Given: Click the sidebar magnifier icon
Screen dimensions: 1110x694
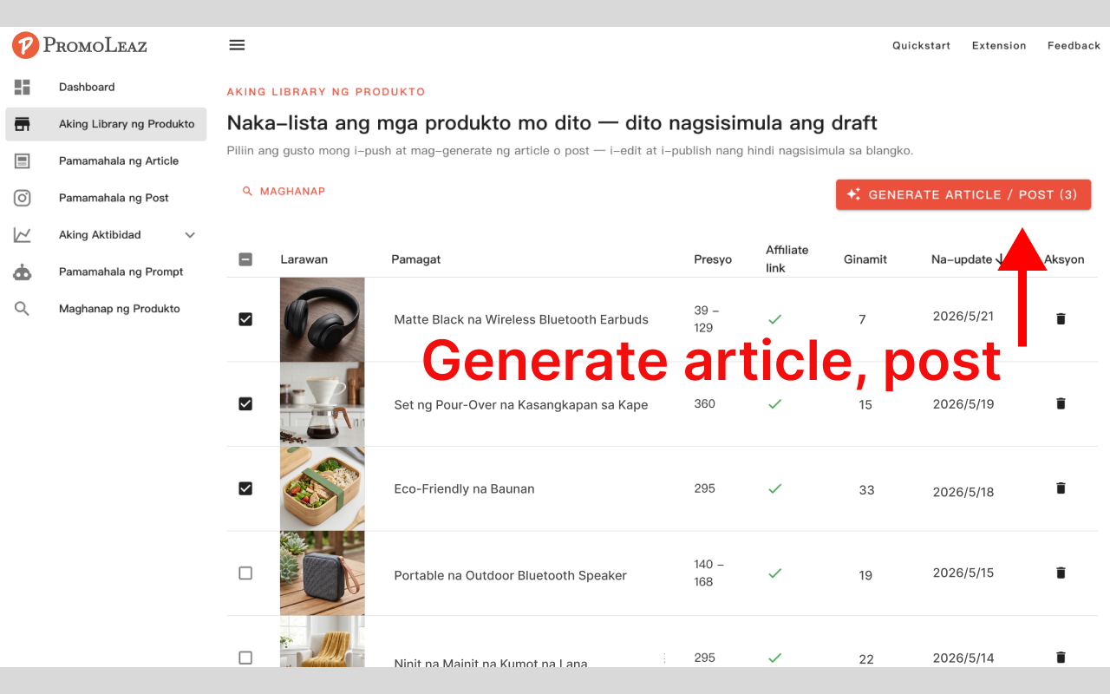Looking at the screenshot, I should click(23, 309).
